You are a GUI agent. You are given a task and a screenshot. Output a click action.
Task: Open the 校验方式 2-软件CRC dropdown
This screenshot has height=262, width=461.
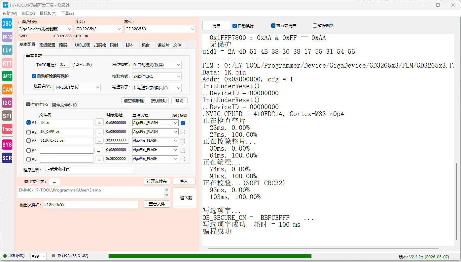pos(157,76)
